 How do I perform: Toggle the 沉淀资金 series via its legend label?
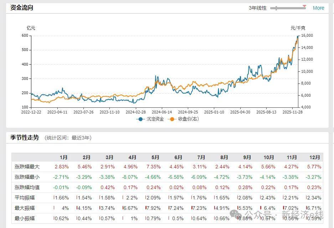[x=155, y=119]
